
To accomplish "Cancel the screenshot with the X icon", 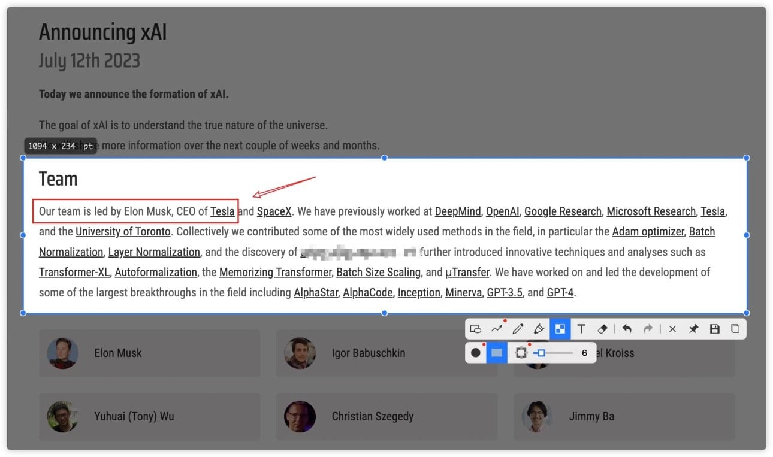I will [x=672, y=329].
